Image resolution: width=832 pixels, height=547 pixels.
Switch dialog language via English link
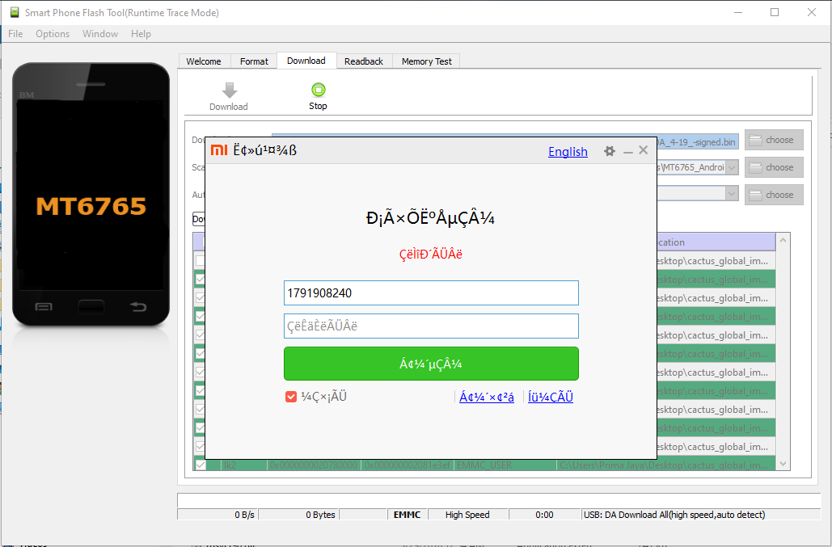(568, 152)
